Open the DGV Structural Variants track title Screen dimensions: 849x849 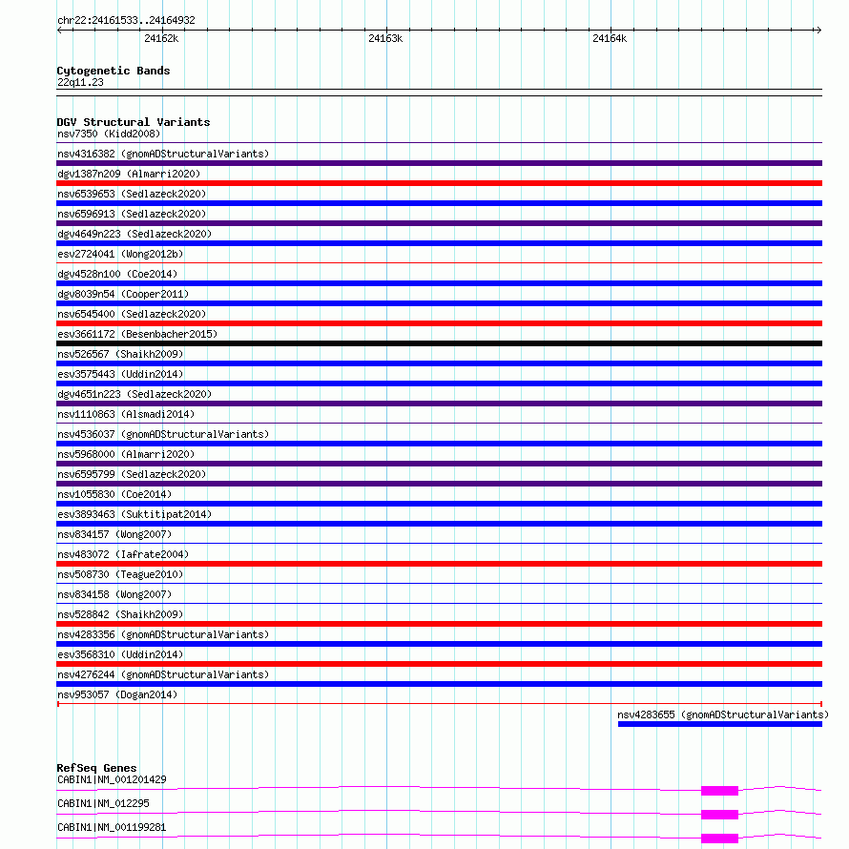(134, 122)
